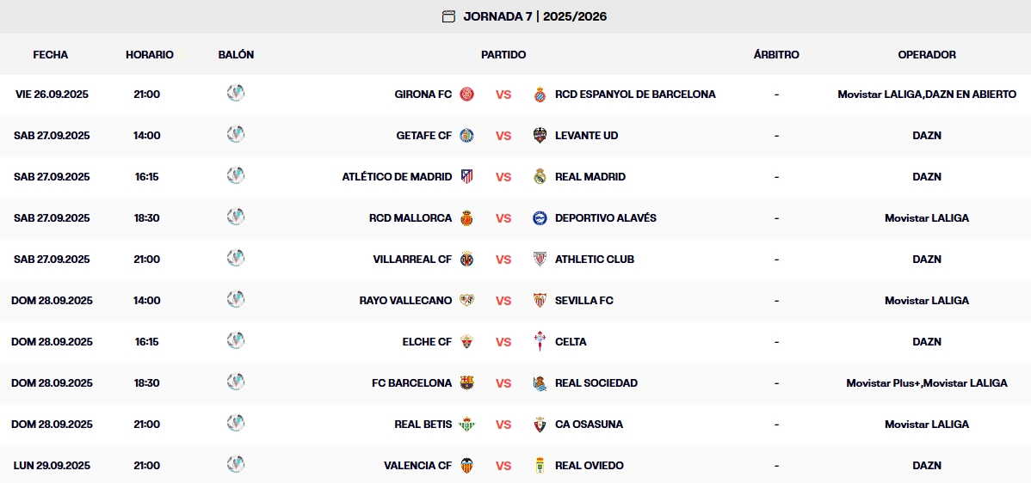
Task: Click the Valencia CF bat crest
Action: point(466,466)
